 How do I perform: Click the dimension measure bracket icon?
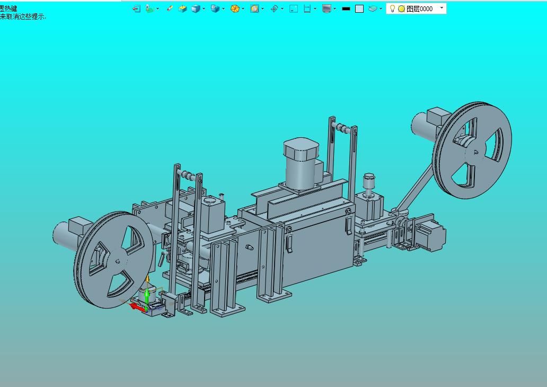coord(307,8)
